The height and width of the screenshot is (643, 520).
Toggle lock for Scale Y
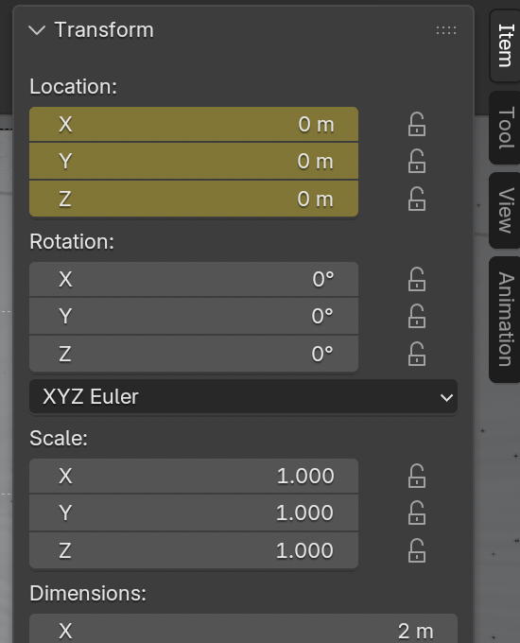[417, 513]
